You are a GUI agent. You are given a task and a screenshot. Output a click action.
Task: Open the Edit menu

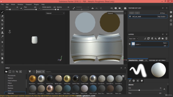tap(7, 4)
